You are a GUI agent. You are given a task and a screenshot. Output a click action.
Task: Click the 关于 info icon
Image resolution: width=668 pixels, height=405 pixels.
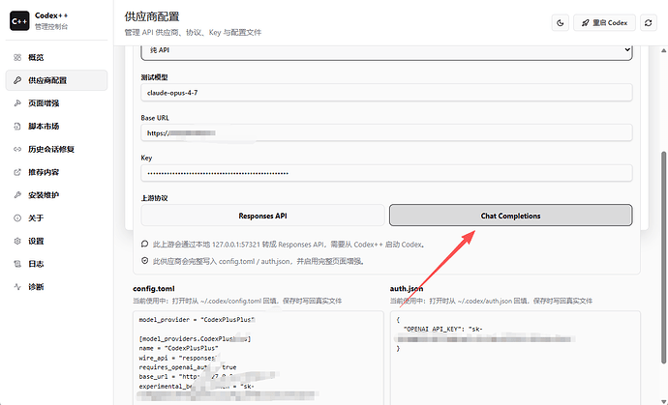[x=17, y=218]
